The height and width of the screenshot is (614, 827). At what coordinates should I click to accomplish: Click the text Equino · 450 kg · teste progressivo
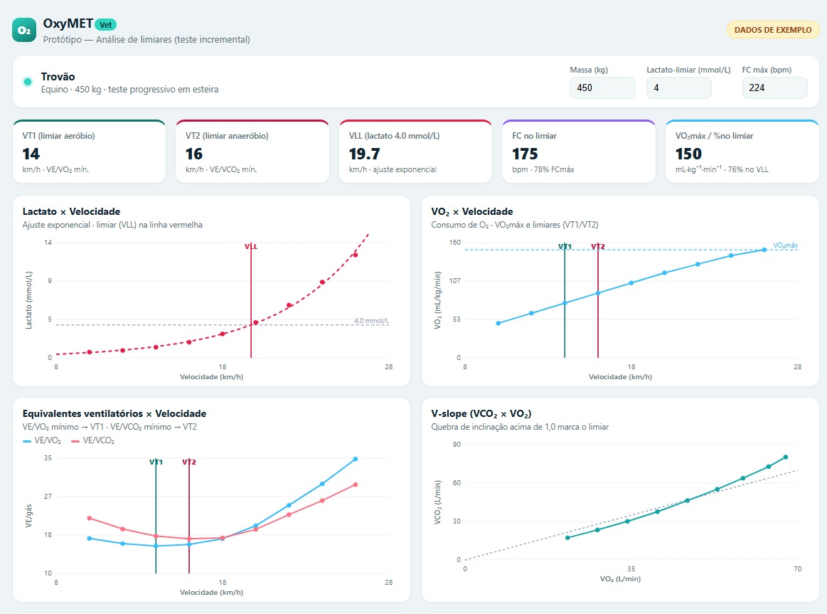click(x=129, y=90)
